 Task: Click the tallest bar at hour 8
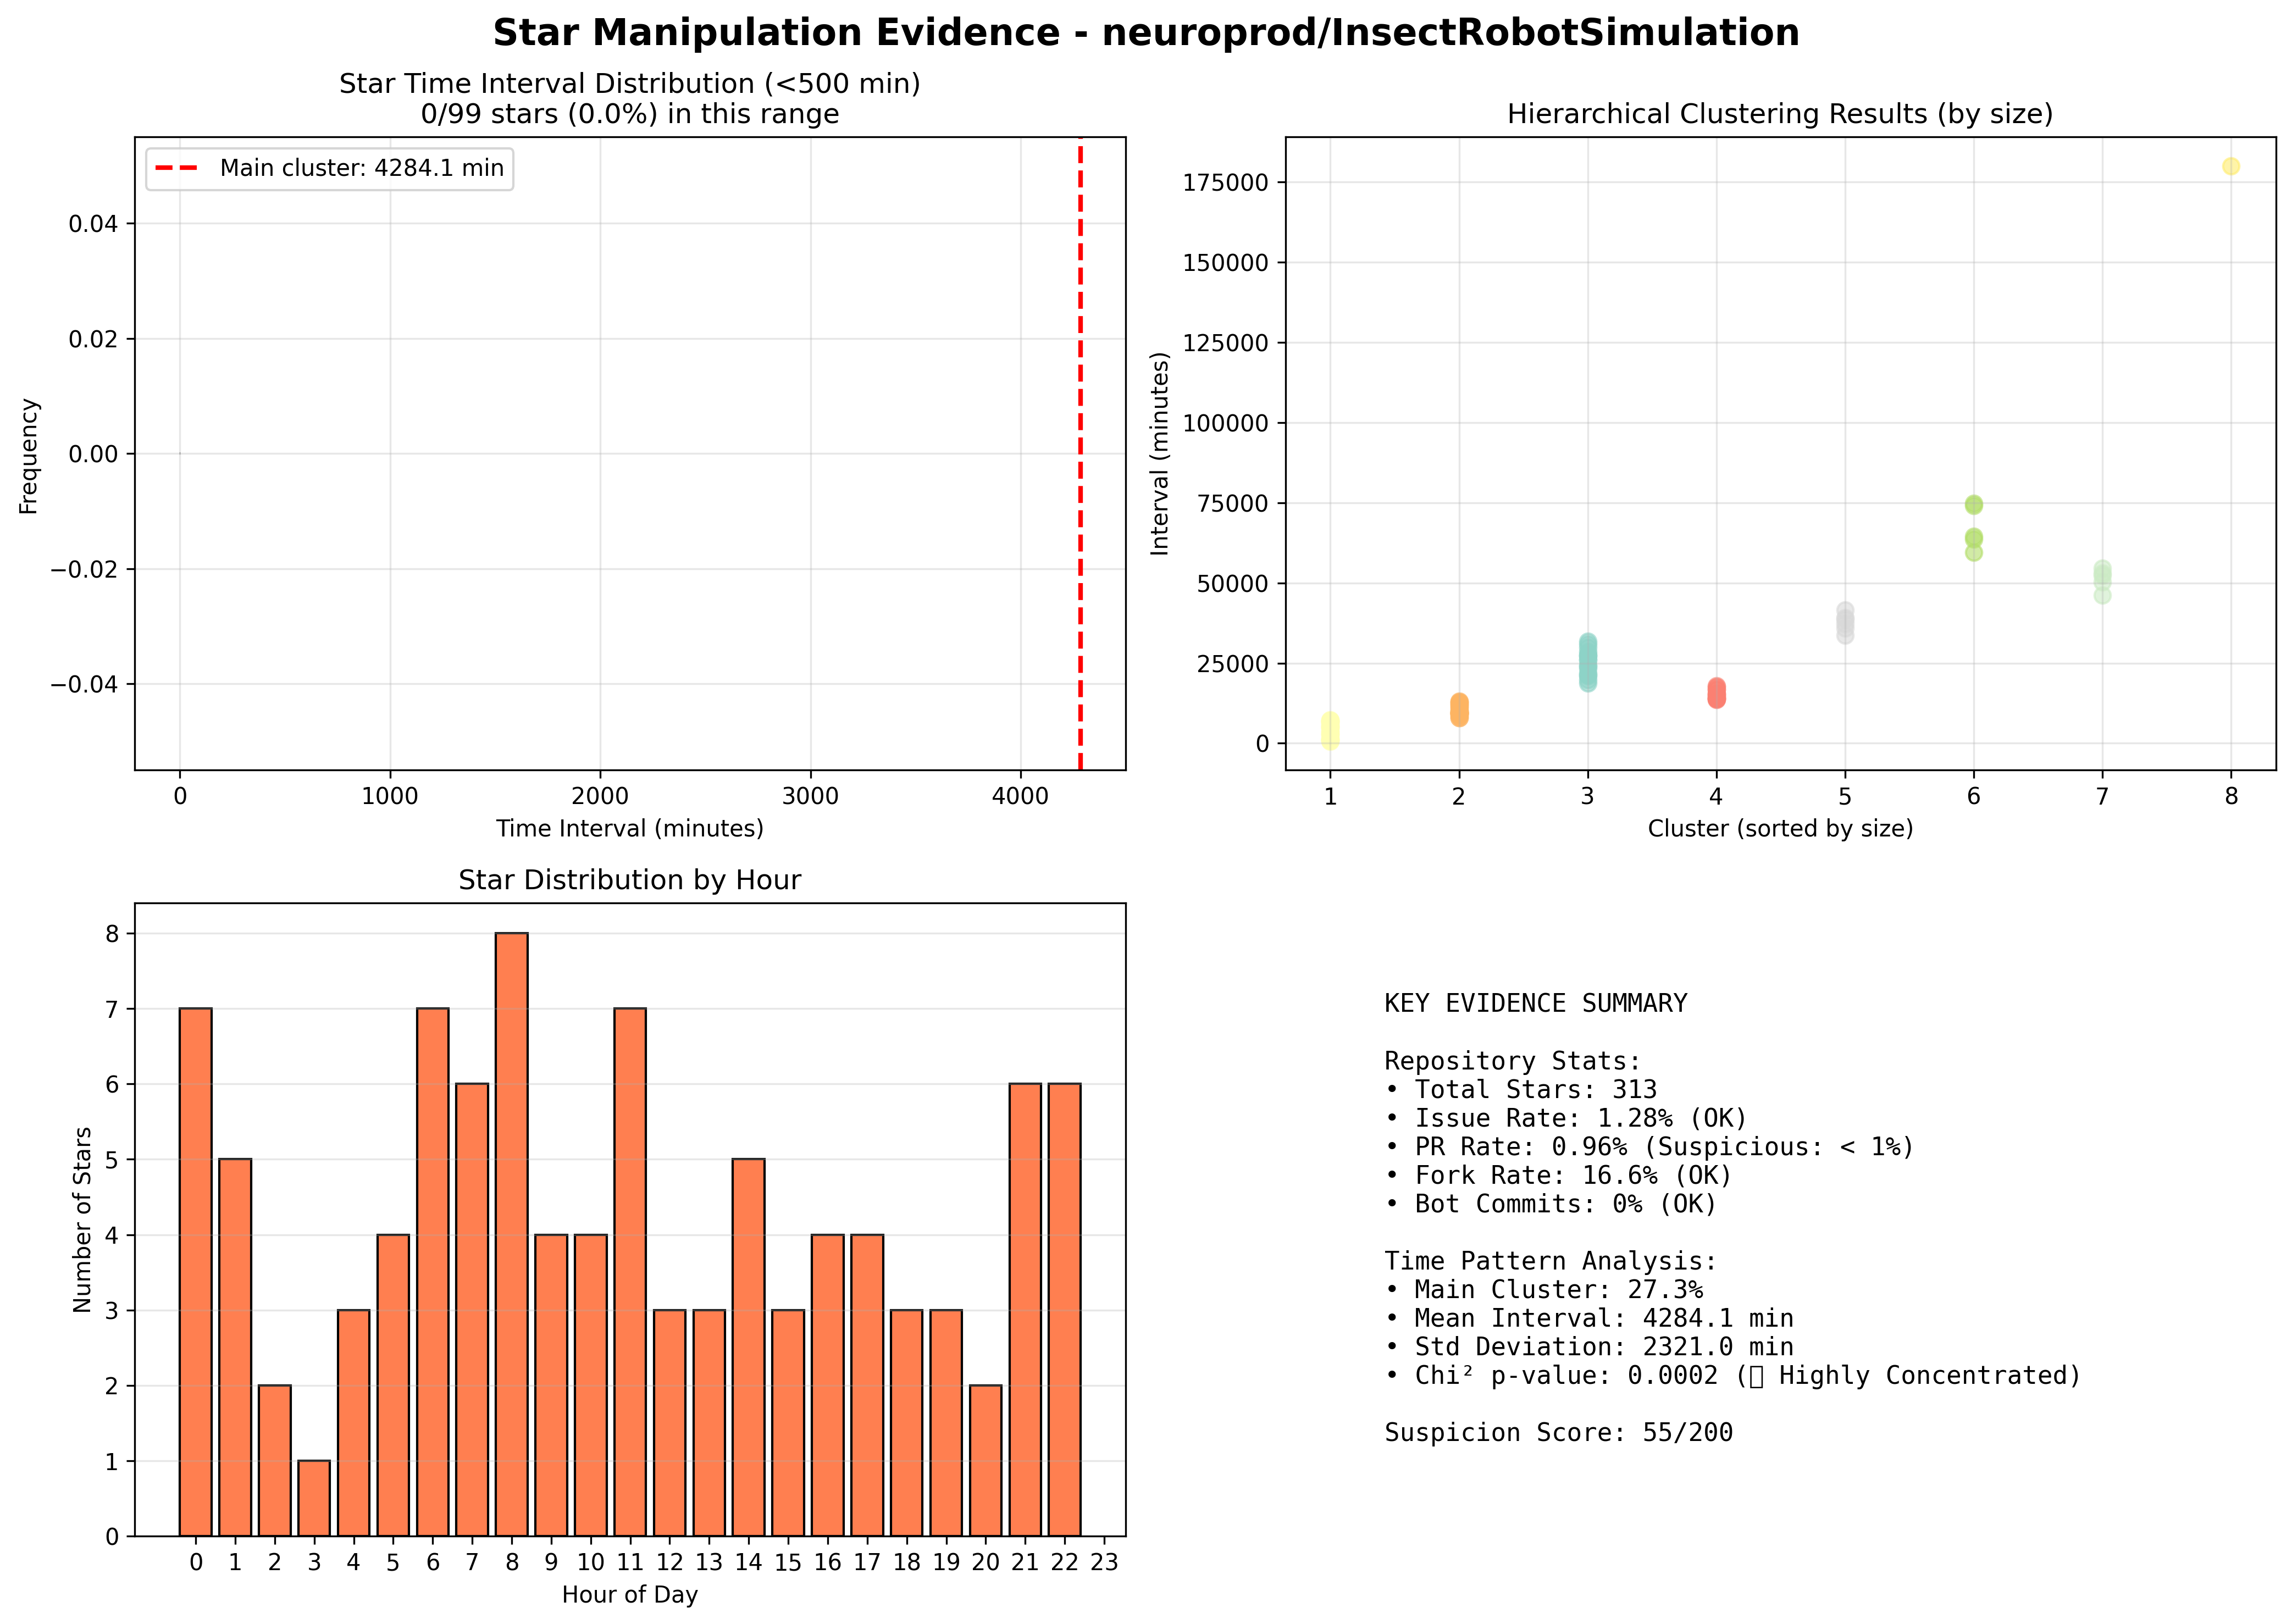(x=512, y=1234)
